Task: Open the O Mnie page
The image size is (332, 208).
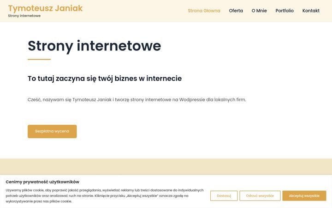Action: 259,11
